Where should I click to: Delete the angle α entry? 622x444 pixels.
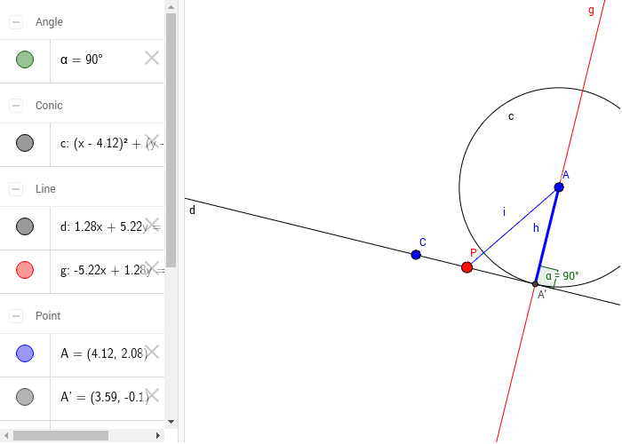click(x=152, y=58)
